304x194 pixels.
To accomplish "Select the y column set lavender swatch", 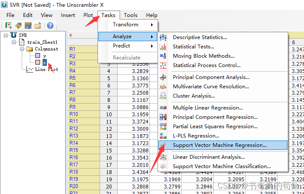I will 38,56.
